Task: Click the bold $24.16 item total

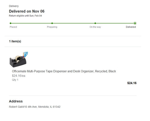Action: [x=132, y=83]
